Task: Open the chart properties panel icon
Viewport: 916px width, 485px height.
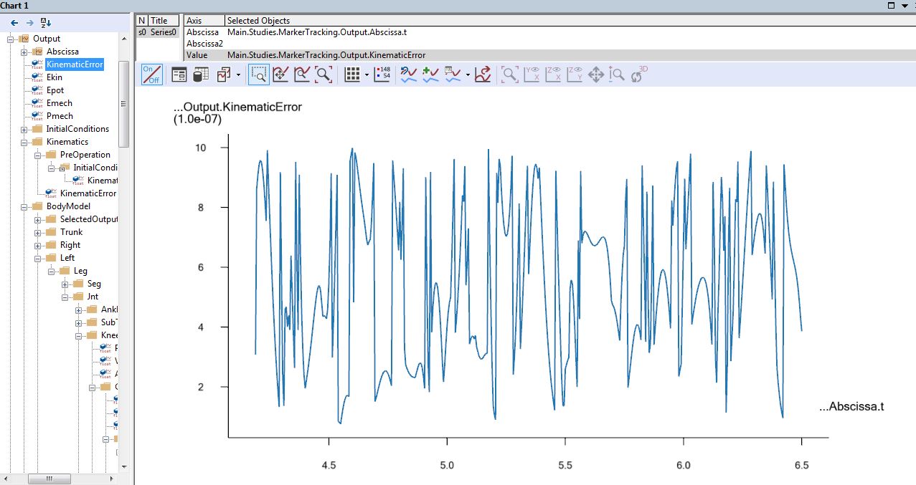Action: point(179,74)
